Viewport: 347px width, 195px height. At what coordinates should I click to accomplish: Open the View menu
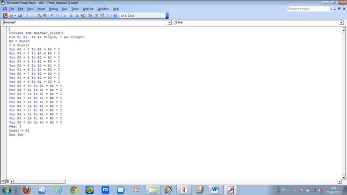coord(30,9)
